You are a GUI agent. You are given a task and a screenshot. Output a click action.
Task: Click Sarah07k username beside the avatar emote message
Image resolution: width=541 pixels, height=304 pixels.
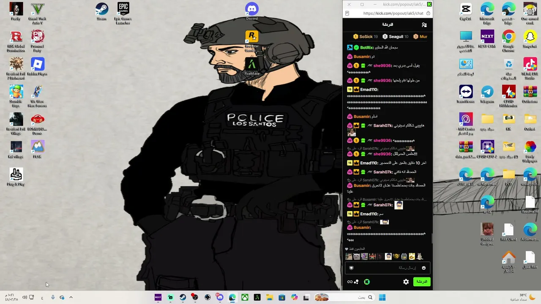pyautogui.click(x=383, y=205)
